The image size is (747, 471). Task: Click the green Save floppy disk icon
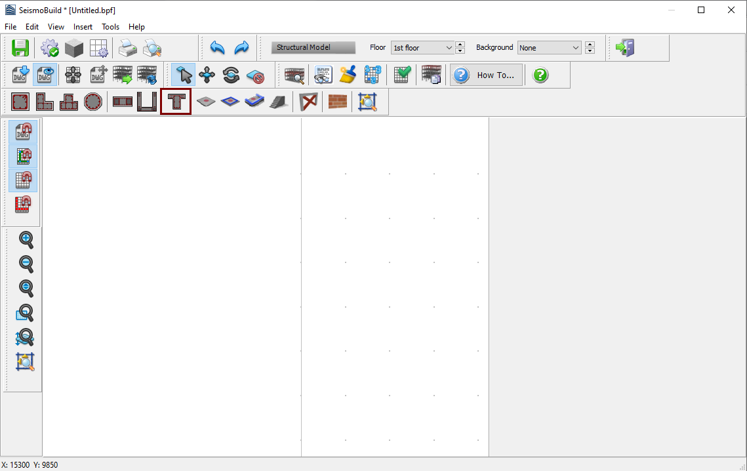tap(20, 48)
